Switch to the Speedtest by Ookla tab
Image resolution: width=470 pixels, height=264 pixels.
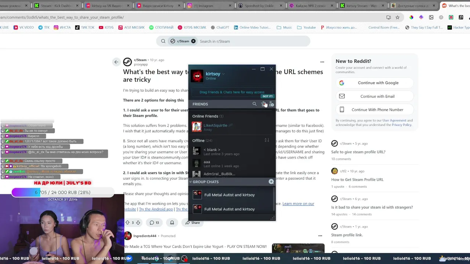260,5
